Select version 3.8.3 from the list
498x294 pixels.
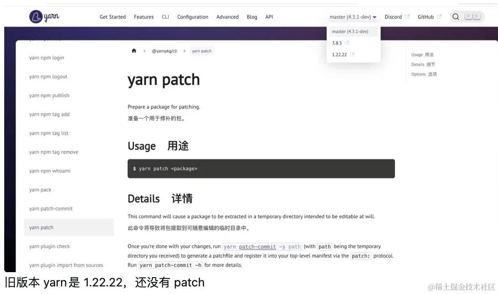click(337, 43)
